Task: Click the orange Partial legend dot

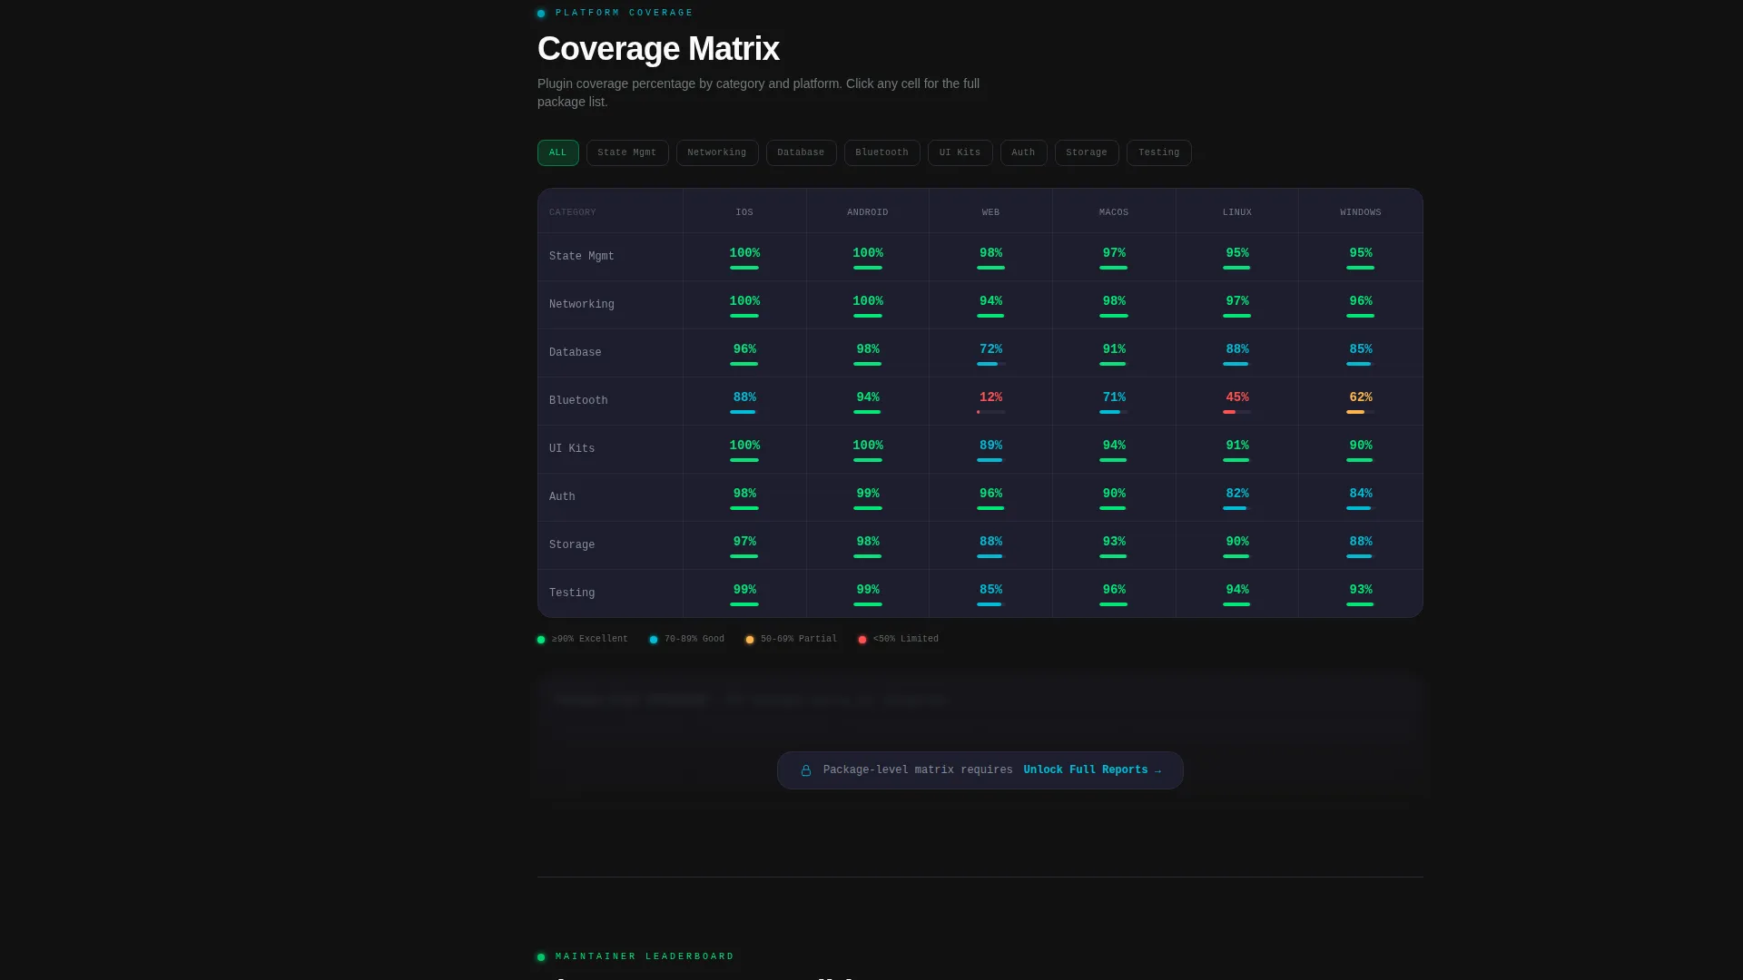Action: click(750, 640)
